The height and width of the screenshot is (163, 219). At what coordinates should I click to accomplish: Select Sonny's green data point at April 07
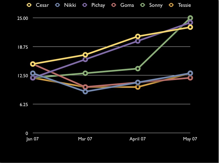pyautogui.click(x=138, y=69)
